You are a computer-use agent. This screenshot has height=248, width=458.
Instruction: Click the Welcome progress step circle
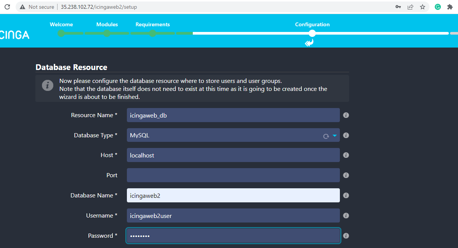point(61,33)
